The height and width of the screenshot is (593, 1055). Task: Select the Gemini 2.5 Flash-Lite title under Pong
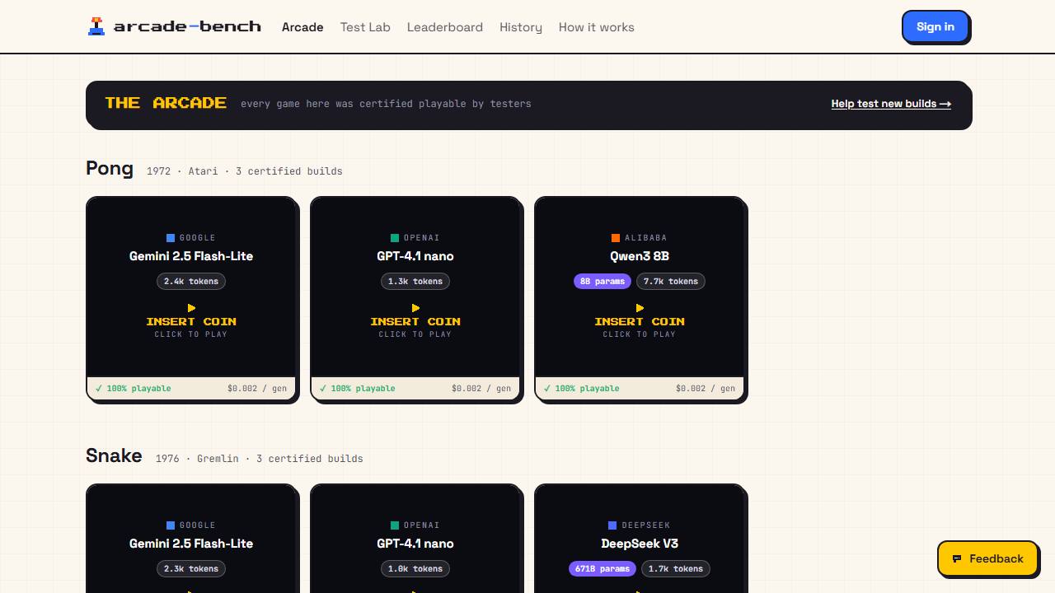coord(191,256)
